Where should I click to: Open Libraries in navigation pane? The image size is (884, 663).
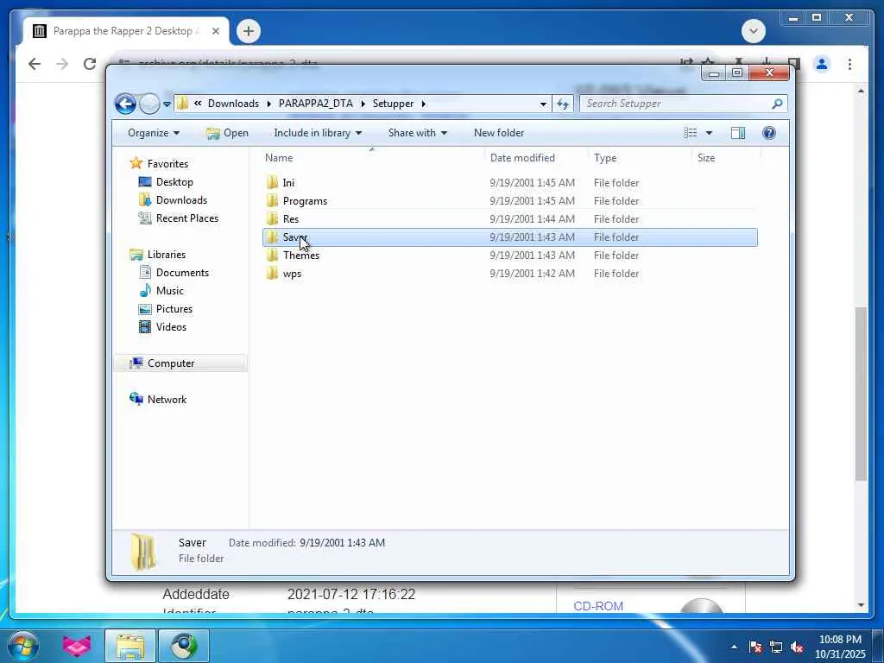tap(167, 255)
